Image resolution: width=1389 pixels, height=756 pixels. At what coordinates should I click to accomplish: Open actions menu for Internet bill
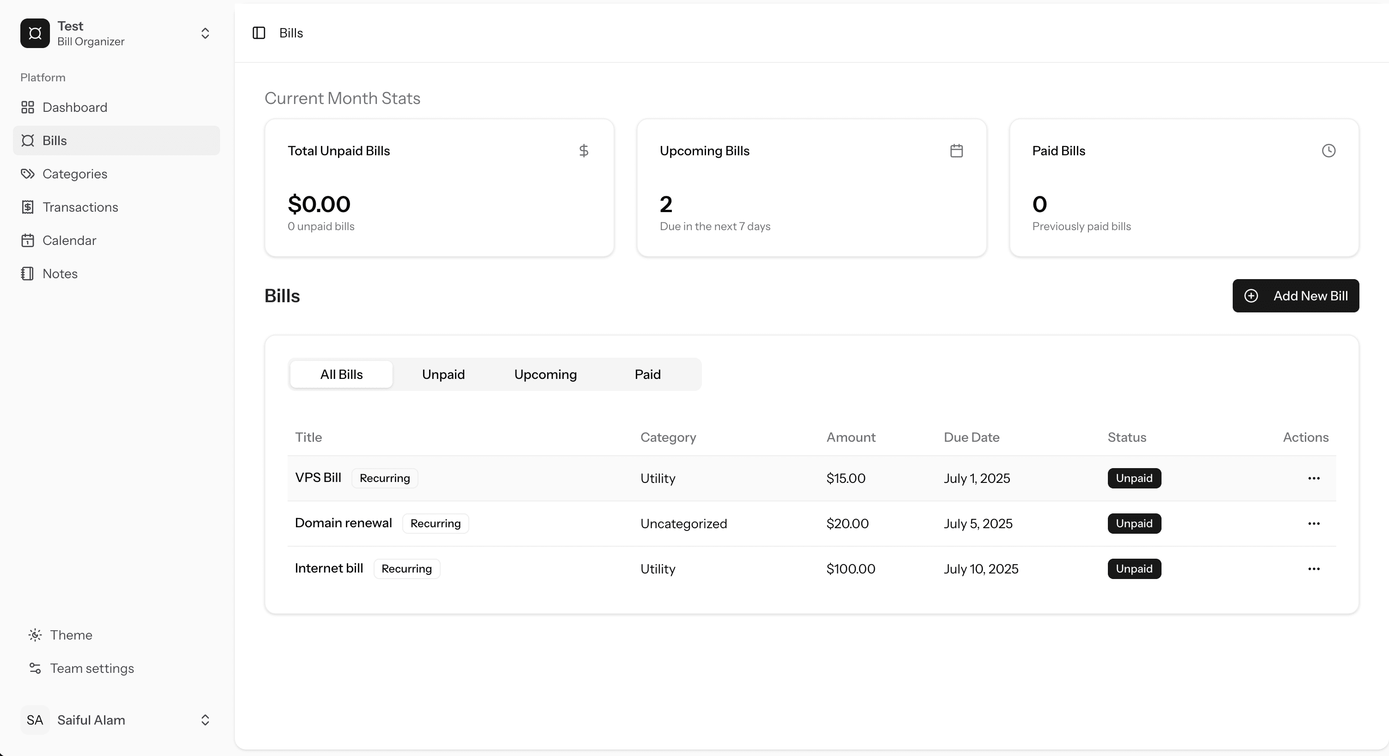click(x=1314, y=569)
